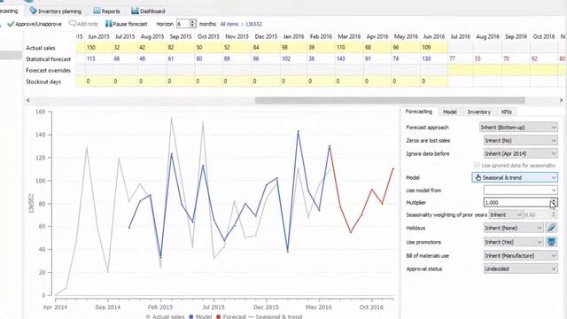Click the Horizon months input field
The width and height of the screenshot is (567, 319).
pyautogui.click(x=183, y=24)
